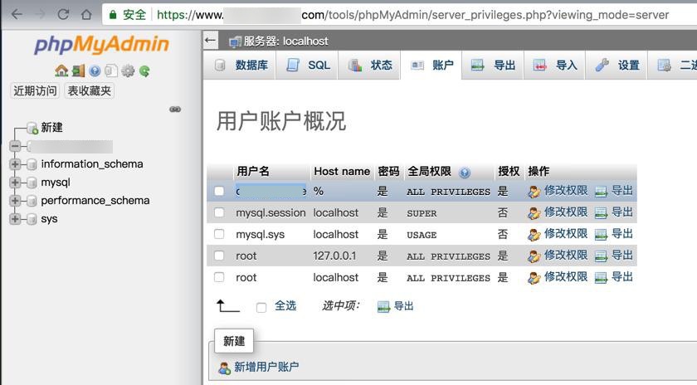Click 导出 link for % host user
This screenshot has width=697, height=385.
pyautogui.click(x=621, y=191)
